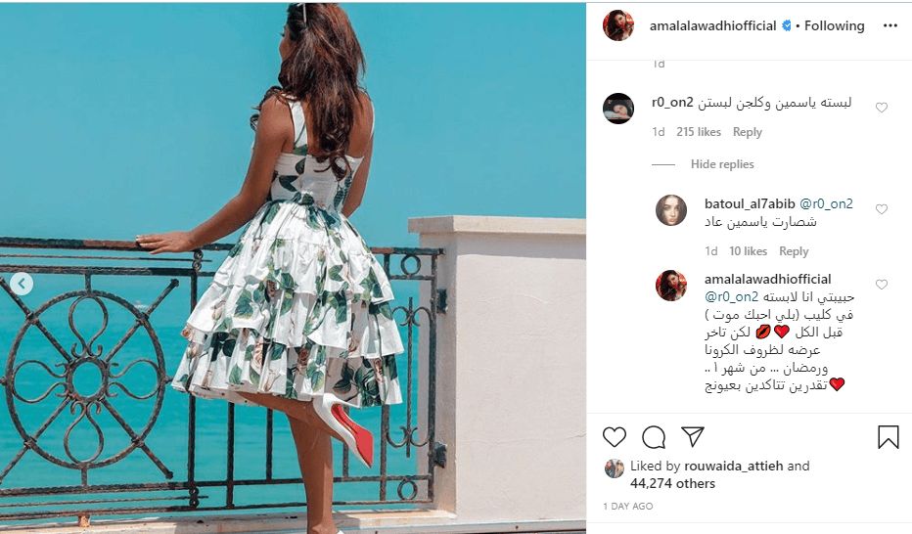
Task: Share post via paper plane icon
Action: 693,436
